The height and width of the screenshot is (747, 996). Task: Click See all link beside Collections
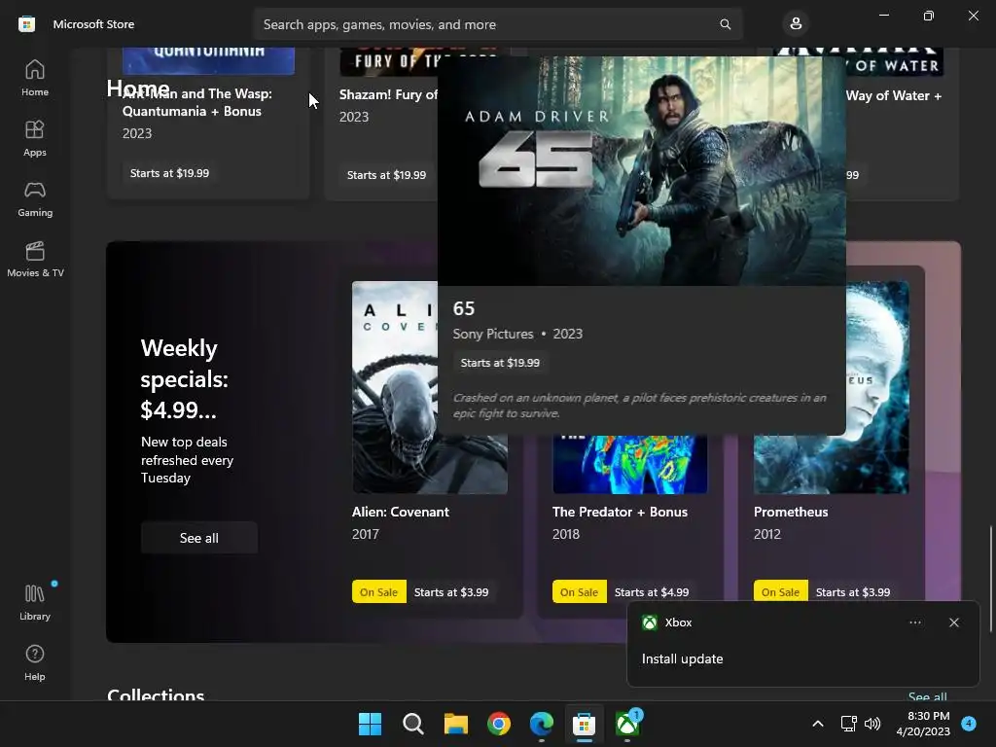[x=927, y=696]
